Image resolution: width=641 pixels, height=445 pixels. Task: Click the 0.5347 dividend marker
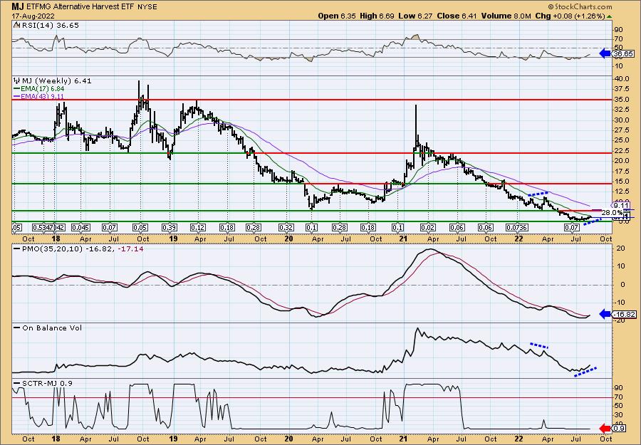[x=42, y=228]
